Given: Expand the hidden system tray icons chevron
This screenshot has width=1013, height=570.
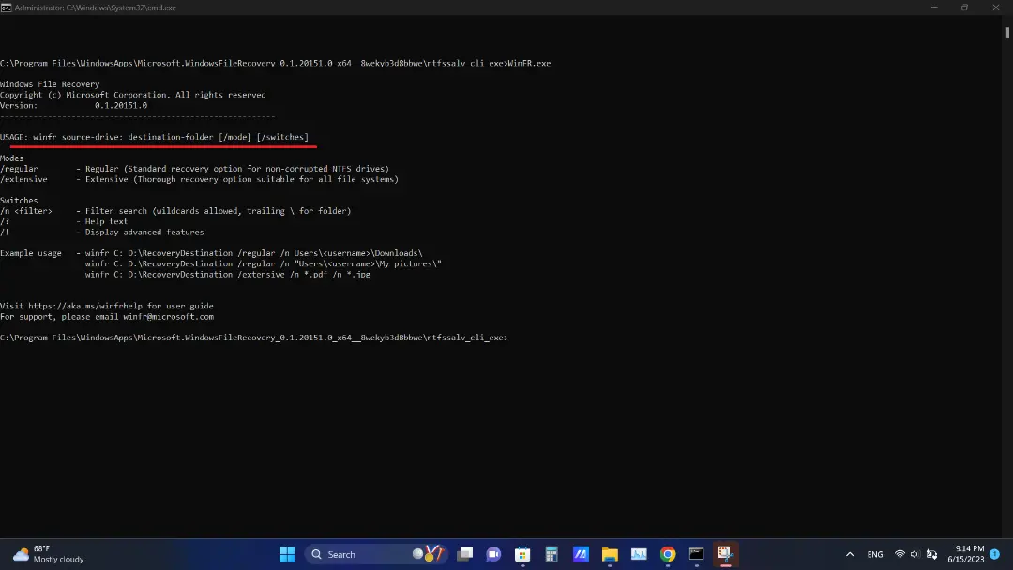Looking at the screenshot, I should coord(850,554).
